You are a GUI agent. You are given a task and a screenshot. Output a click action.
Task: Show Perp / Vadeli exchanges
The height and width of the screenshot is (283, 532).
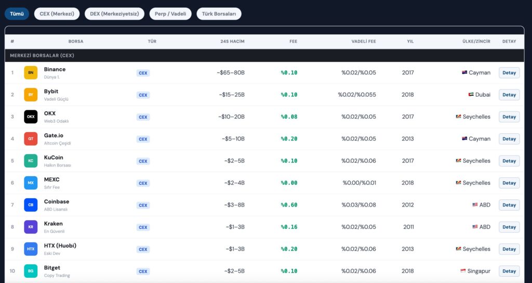pos(170,14)
